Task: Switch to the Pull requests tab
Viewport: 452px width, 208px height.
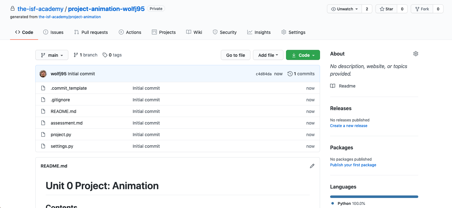Action: pos(91,32)
